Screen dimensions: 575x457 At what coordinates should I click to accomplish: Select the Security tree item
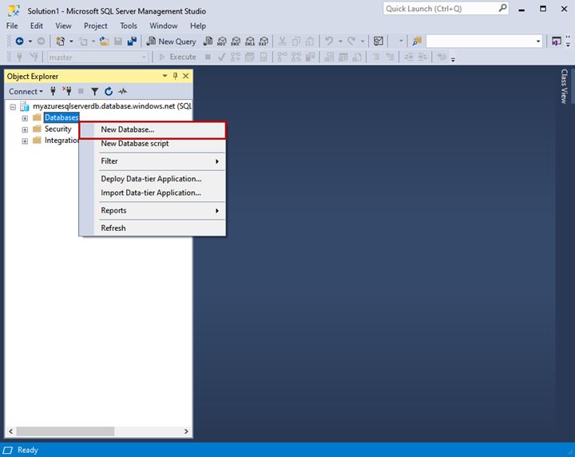(x=58, y=129)
